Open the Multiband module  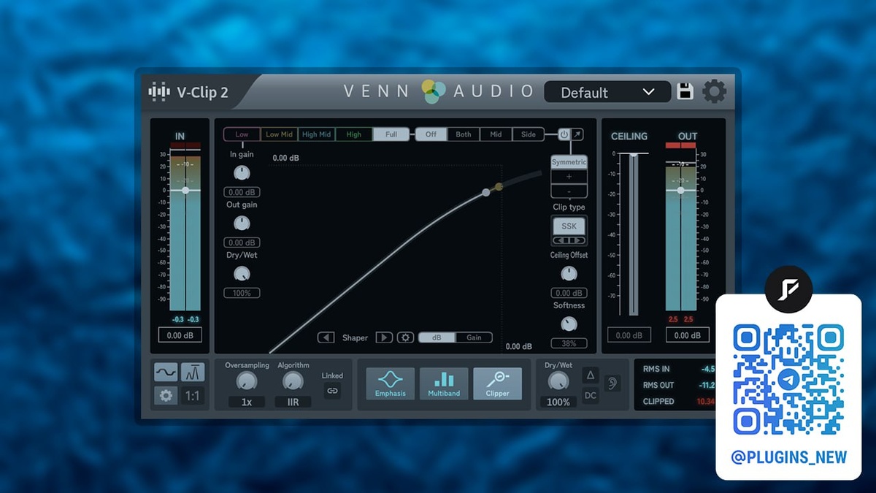coord(444,383)
